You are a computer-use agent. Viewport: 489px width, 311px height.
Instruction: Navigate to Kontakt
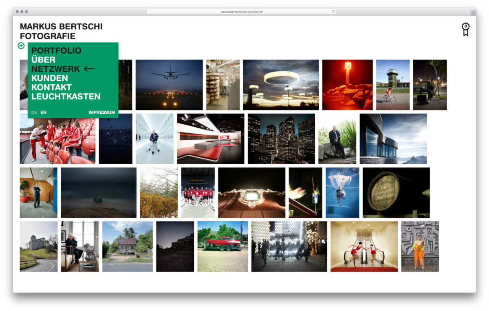coord(51,87)
